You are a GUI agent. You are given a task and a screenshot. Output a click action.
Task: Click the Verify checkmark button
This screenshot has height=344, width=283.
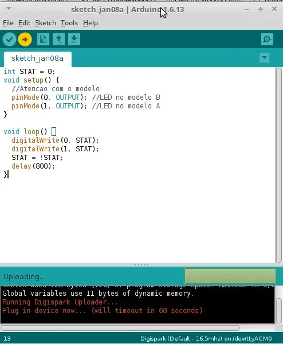click(9, 40)
